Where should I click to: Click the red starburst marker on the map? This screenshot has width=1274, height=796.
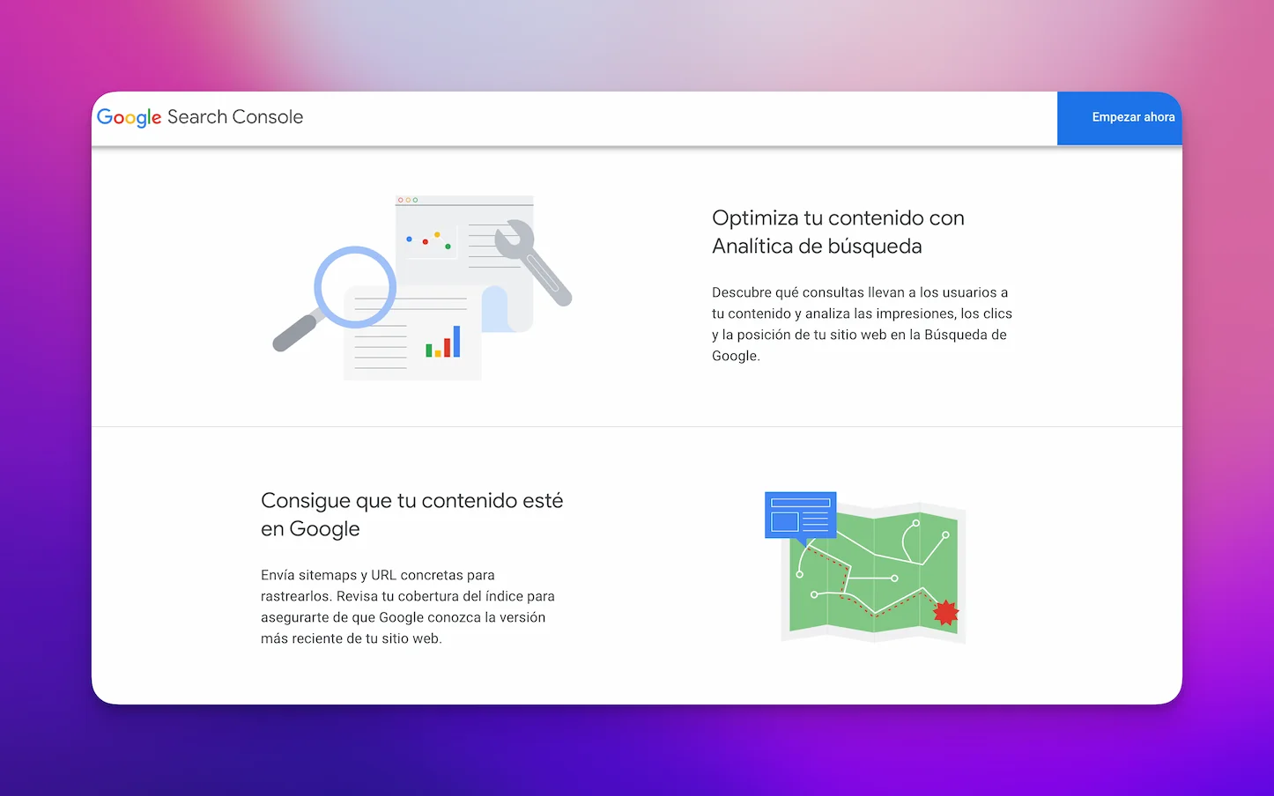point(945,613)
